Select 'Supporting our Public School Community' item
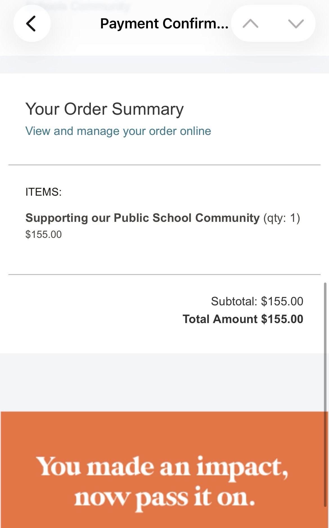The width and height of the screenshot is (329, 528). pyautogui.click(x=142, y=218)
